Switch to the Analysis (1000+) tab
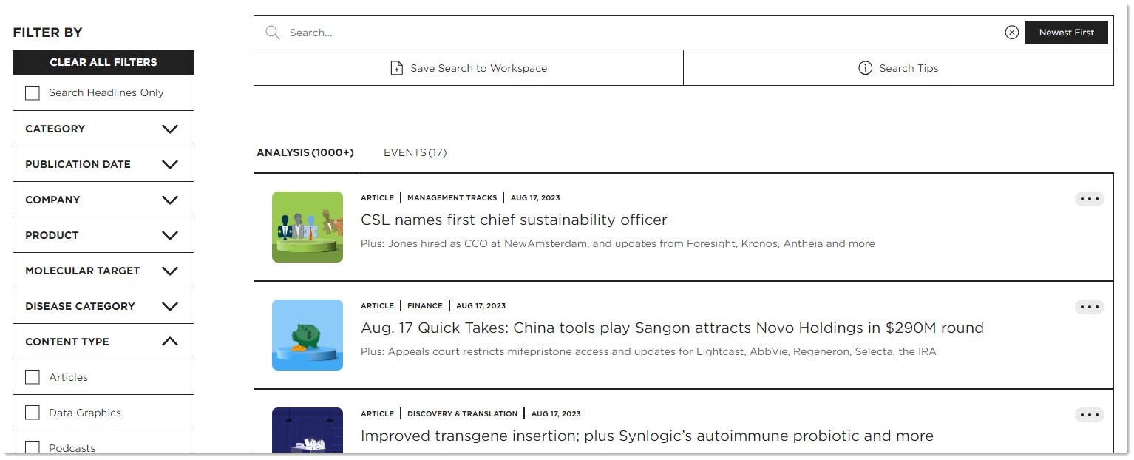The width and height of the screenshot is (1134, 460). click(305, 152)
